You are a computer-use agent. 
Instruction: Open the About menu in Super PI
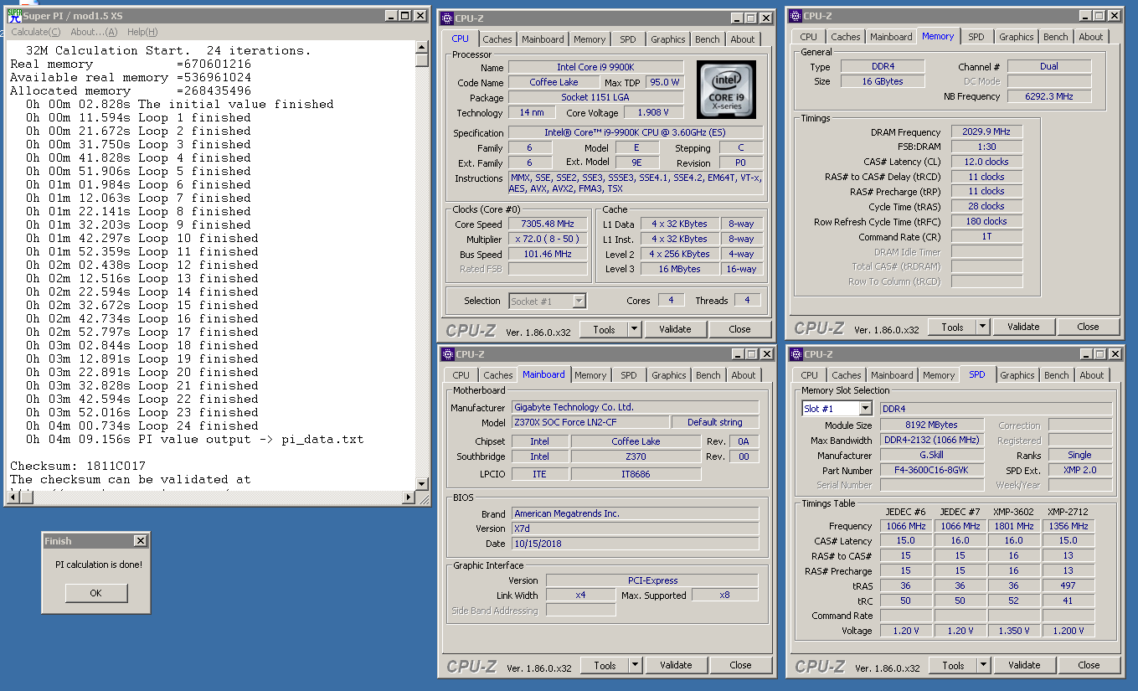click(94, 32)
